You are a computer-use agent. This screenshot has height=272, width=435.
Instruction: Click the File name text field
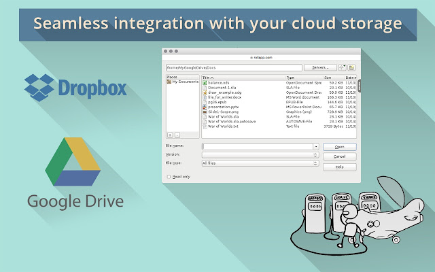click(258, 146)
